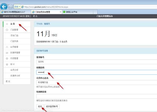Click the 门店管理 house icon
Screen dimensions: 157x112
click(x=7, y=30)
